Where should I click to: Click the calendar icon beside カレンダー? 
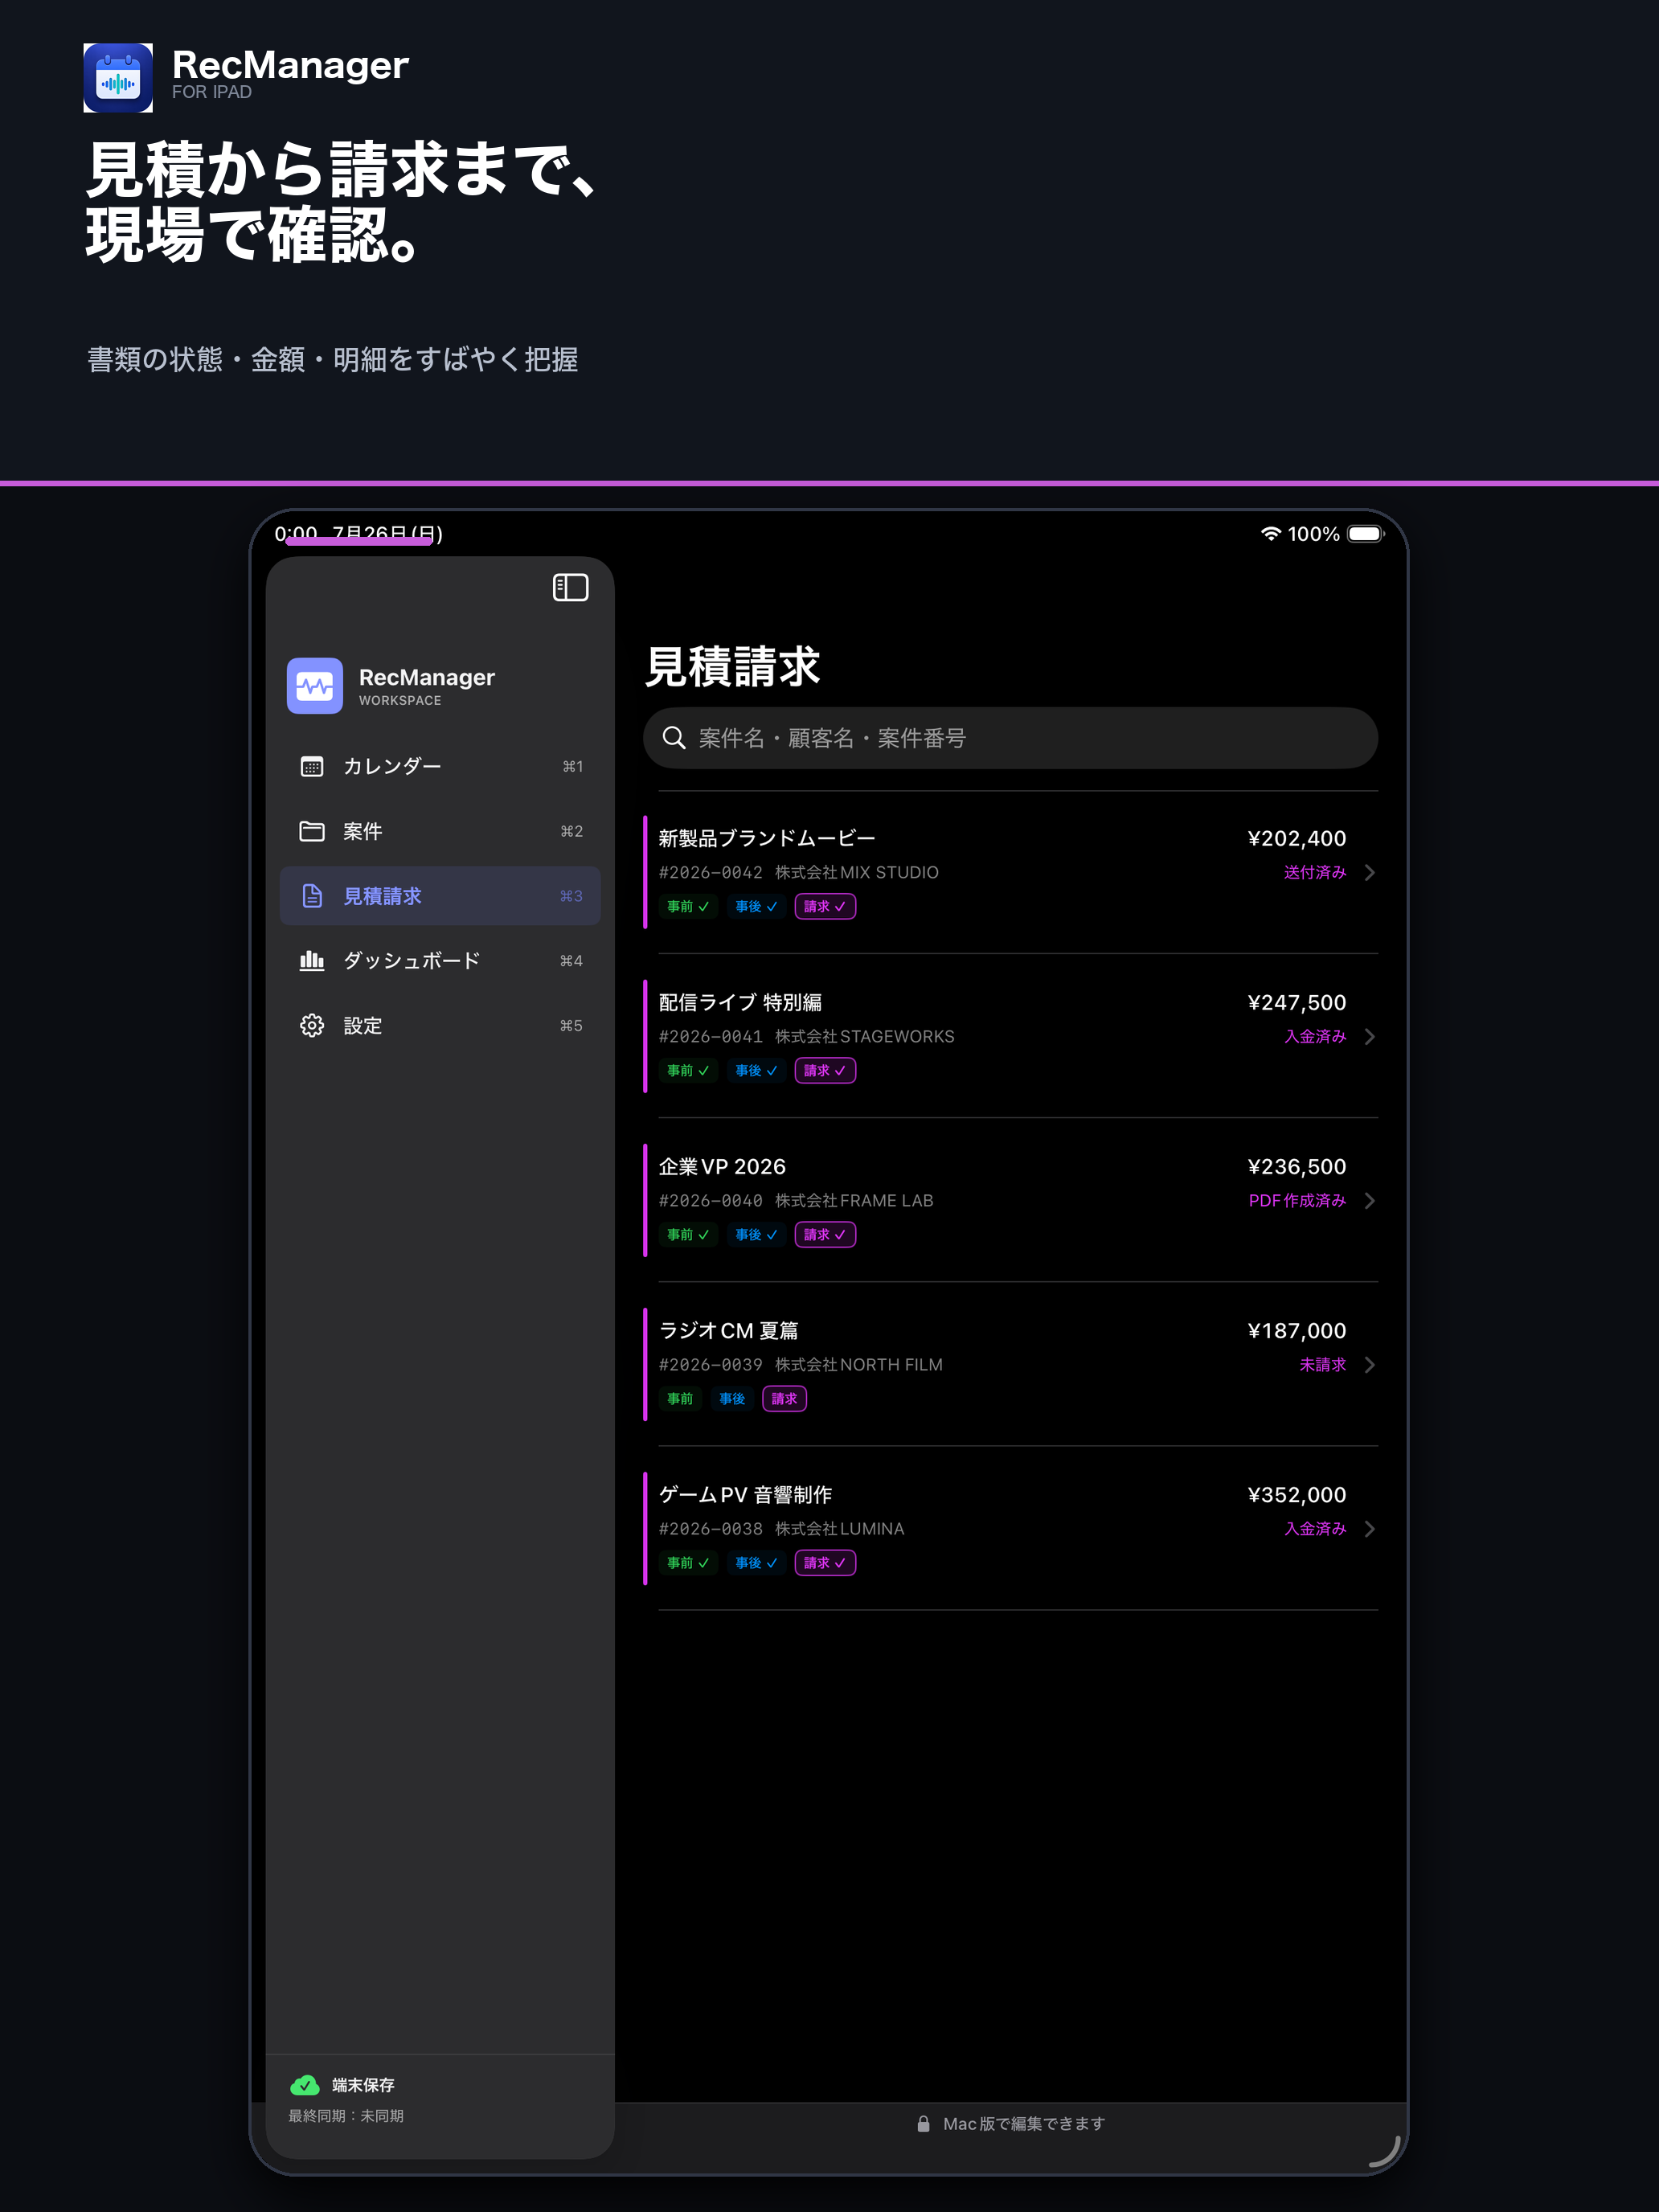point(312,766)
